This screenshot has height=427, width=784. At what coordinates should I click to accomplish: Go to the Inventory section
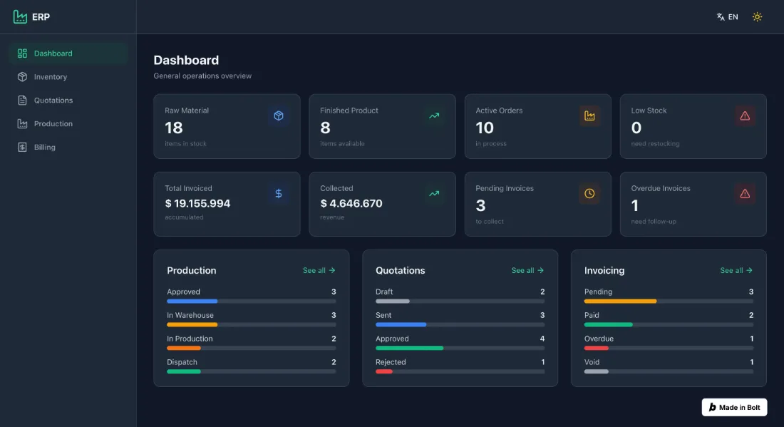[68, 77]
